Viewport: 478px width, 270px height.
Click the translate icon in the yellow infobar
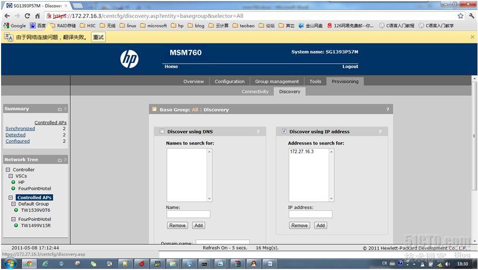(9, 37)
